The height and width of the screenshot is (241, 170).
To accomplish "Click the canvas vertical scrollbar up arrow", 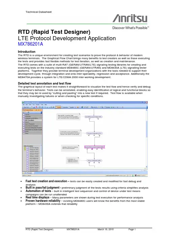I will point(146,110).
